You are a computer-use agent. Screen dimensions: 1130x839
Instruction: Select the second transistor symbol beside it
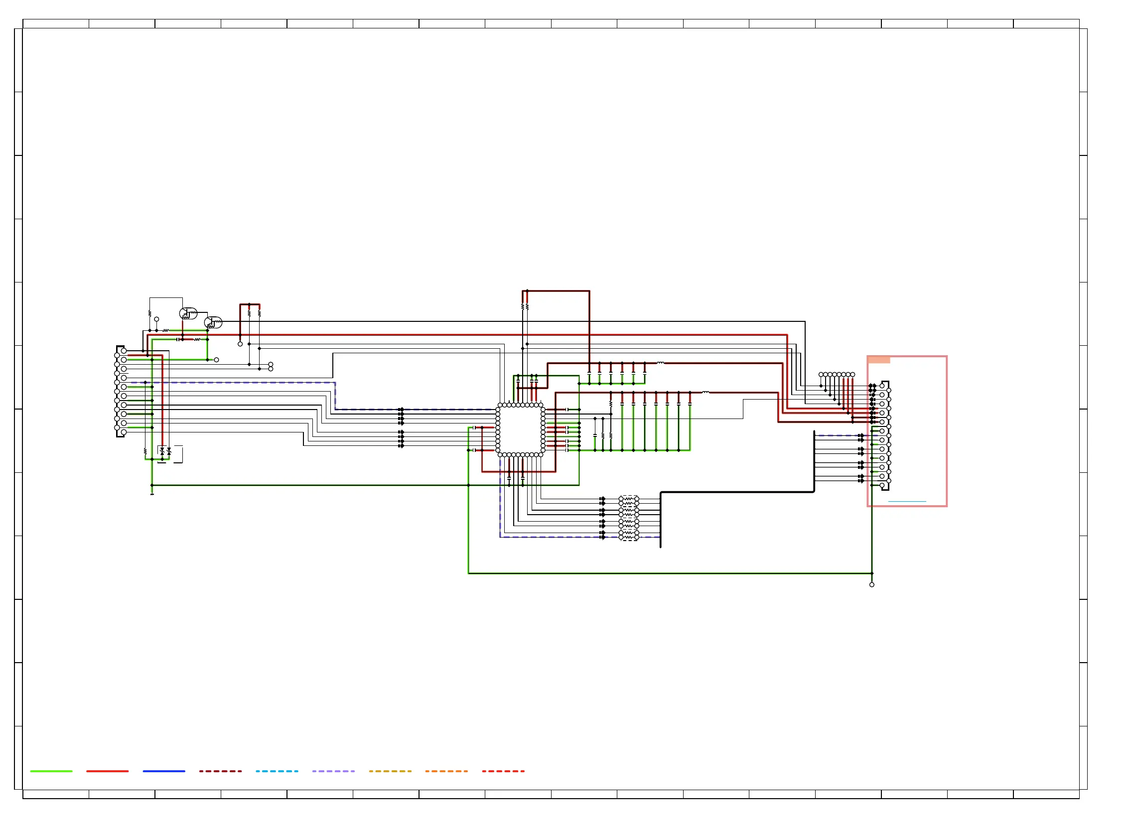(x=213, y=323)
